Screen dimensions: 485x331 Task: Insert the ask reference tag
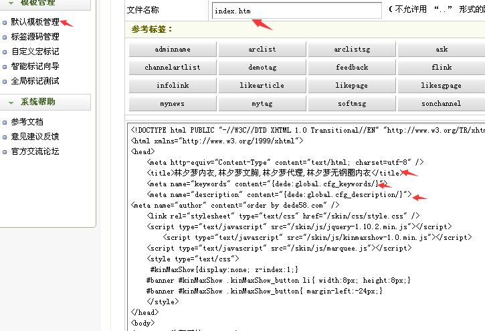point(442,50)
